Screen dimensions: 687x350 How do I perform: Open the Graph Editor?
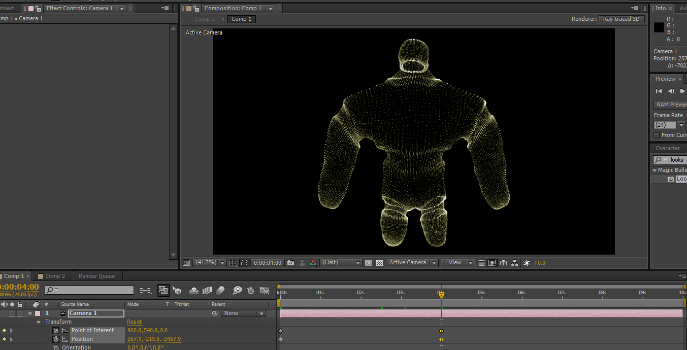click(x=264, y=290)
